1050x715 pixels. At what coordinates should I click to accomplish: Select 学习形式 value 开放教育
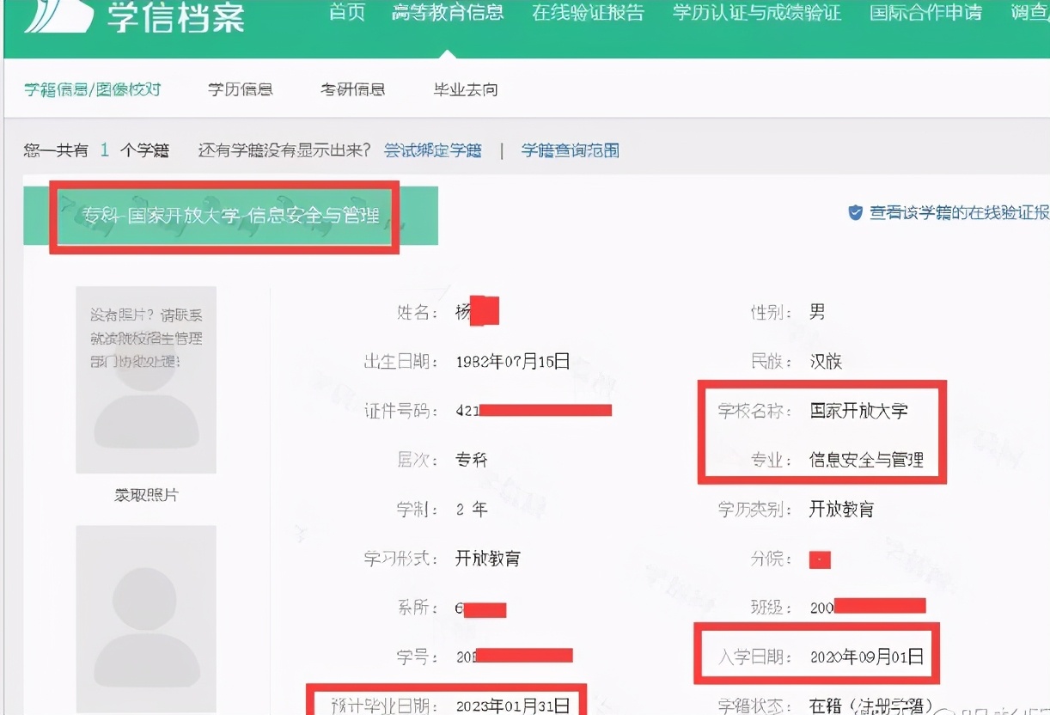488,559
